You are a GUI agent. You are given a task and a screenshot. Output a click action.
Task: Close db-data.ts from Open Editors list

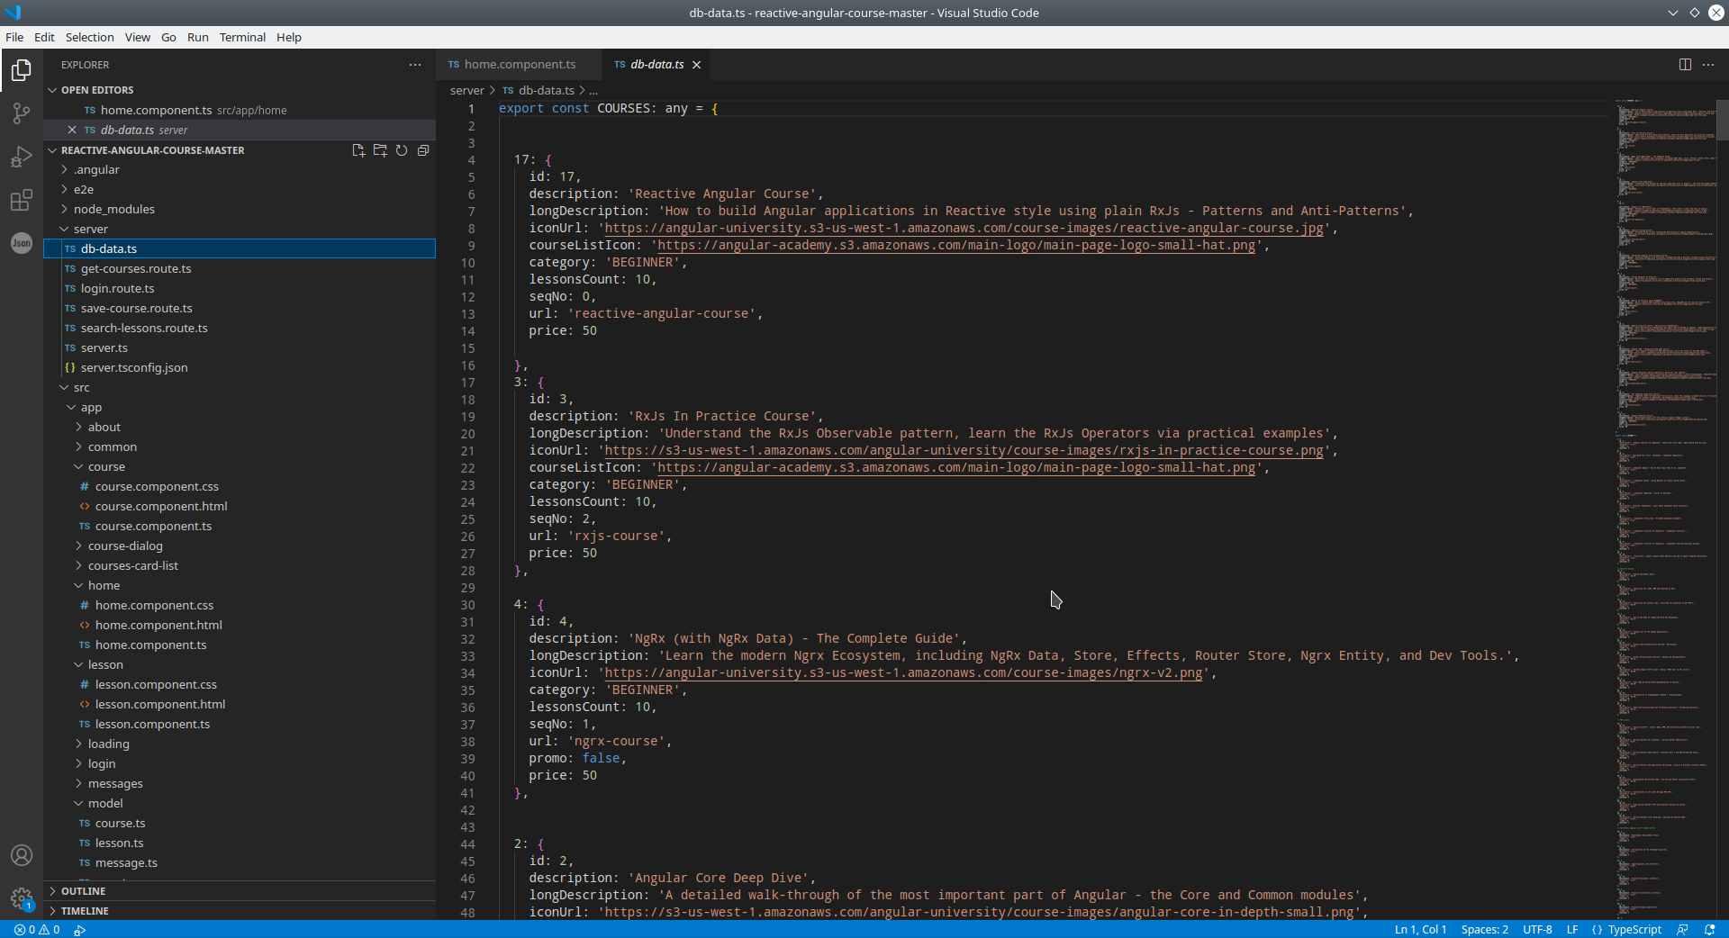point(72,130)
